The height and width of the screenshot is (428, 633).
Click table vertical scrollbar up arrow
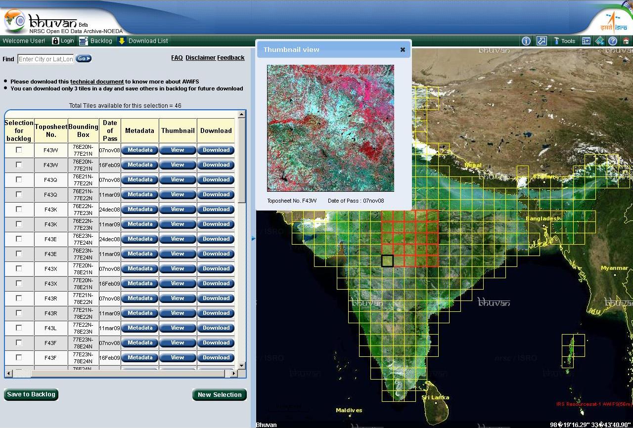point(241,115)
